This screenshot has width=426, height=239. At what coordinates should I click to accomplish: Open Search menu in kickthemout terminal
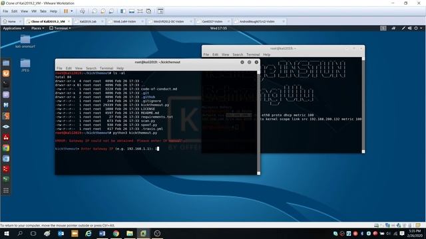click(x=91, y=68)
